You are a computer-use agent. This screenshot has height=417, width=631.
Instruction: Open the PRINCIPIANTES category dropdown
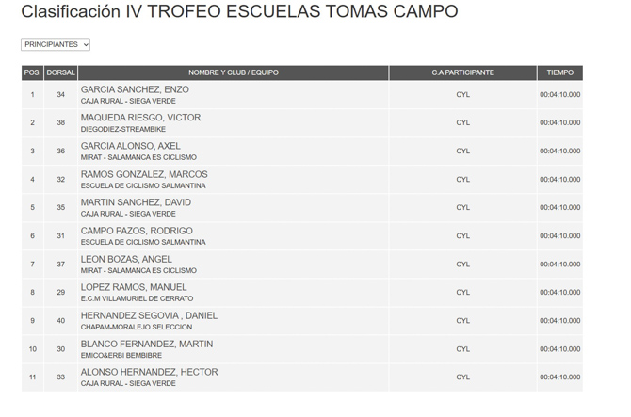point(56,44)
